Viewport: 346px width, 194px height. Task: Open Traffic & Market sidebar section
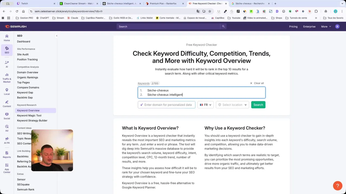pyautogui.click(x=7, y=78)
